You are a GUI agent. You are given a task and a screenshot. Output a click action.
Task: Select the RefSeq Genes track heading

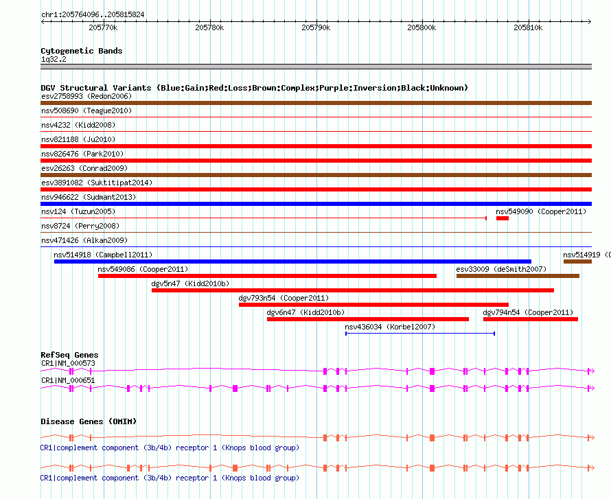(x=69, y=355)
